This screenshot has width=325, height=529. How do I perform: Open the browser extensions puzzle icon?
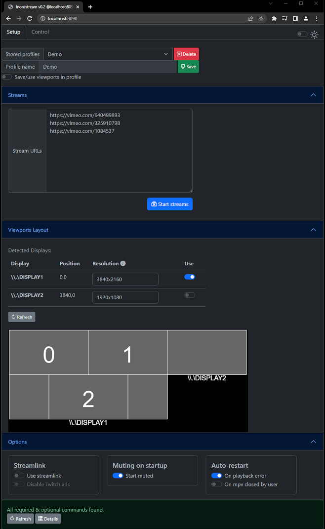pyautogui.click(x=274, y=19)
